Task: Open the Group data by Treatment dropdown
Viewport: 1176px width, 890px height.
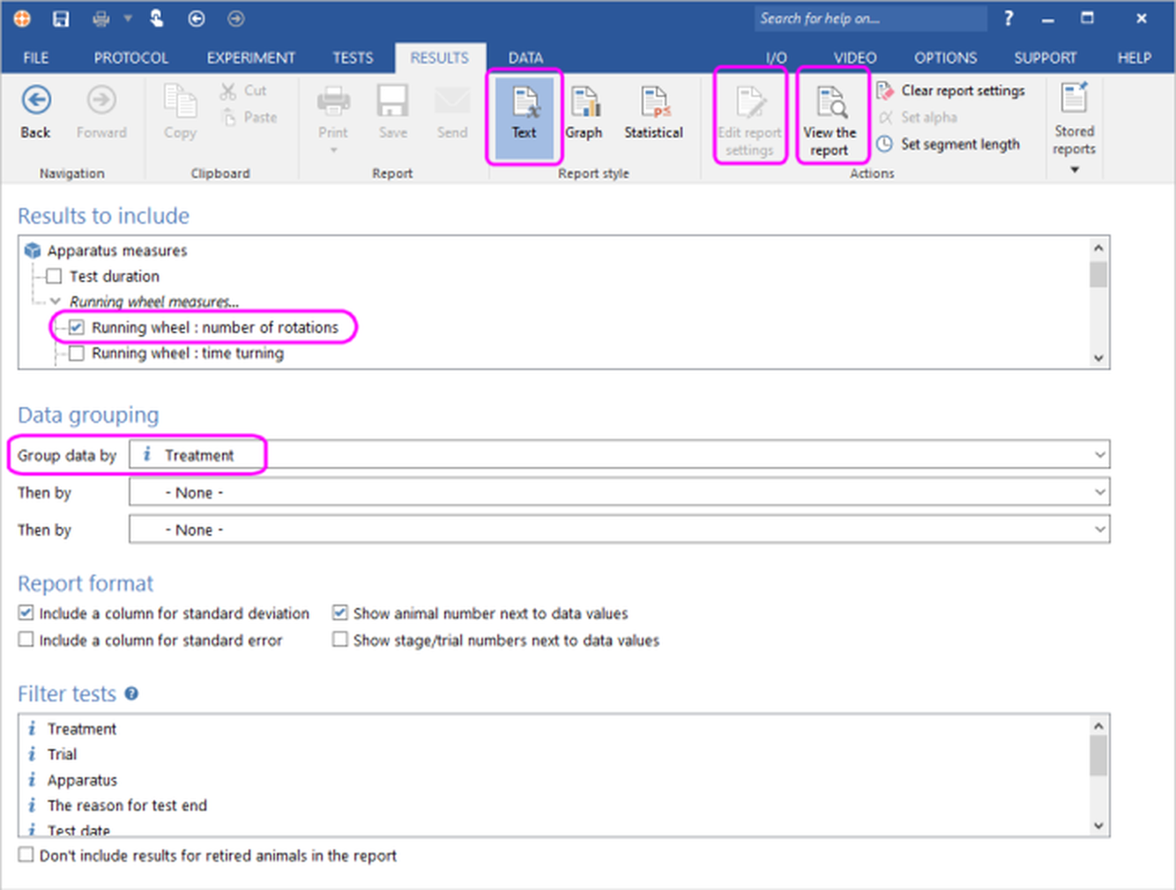Action: point(619,455)
